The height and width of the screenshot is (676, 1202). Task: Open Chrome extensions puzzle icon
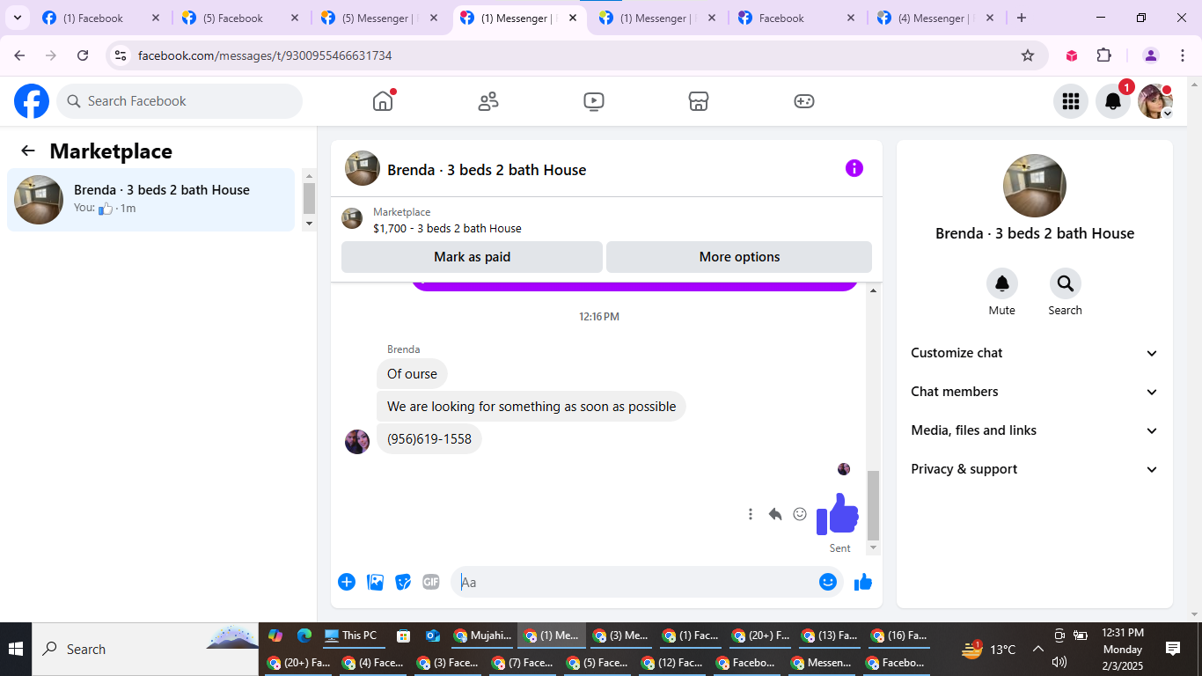point(1104,55)
